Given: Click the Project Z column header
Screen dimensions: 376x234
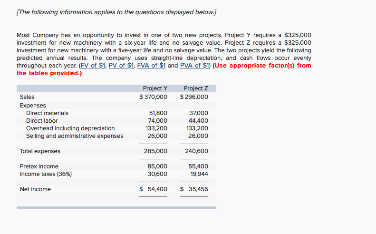Looking at the screenshot, I should tap(196, 88).
